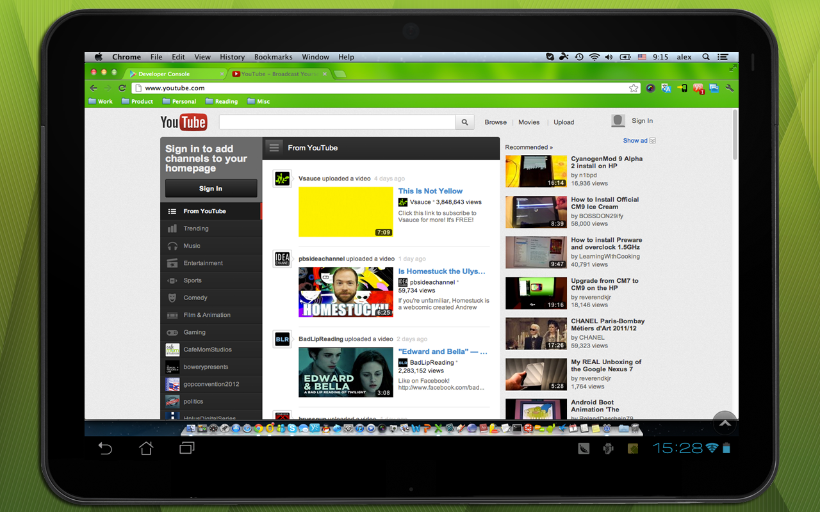Open the Show ad dropdown
This screenshot has width=820, height=512.
[639, 141]
